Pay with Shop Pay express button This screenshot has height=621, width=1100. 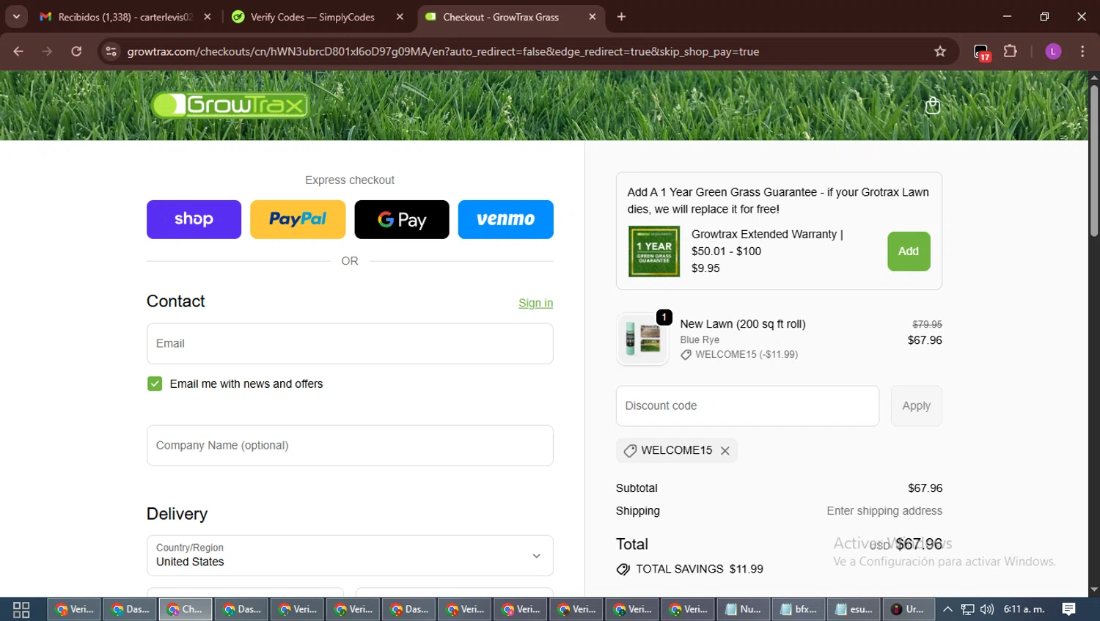[194, 219]
